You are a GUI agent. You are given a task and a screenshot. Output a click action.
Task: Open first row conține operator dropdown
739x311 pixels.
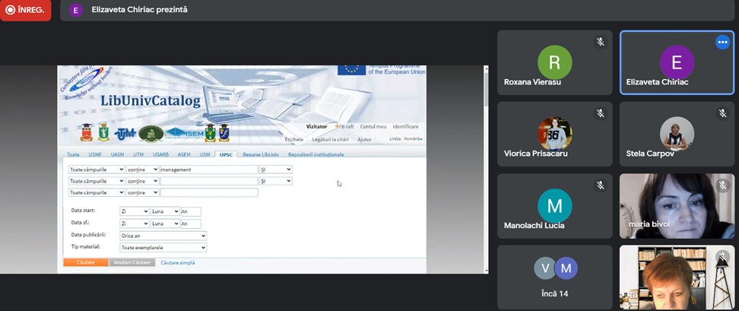tap(142, 170)
